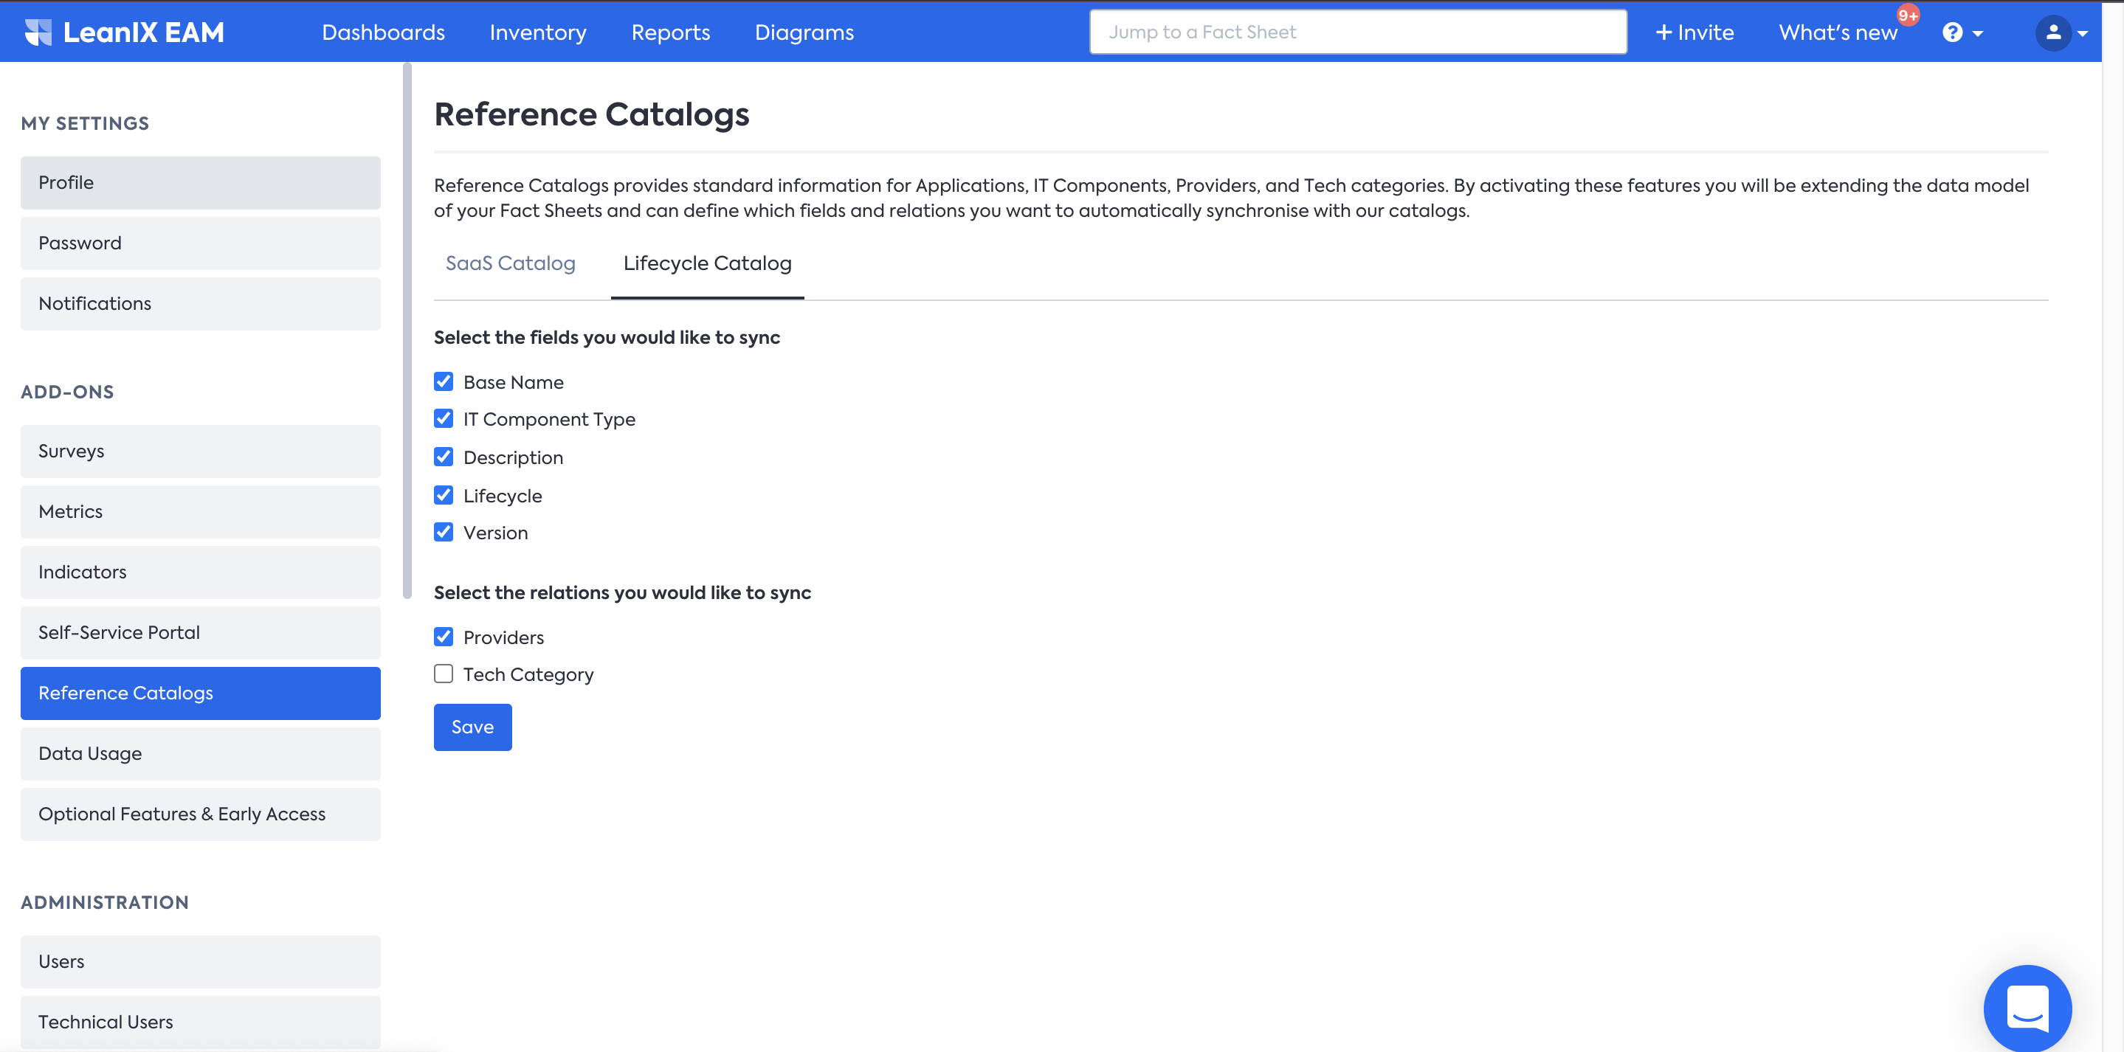Uncheck the IT Component Type checkbox
2124x1052 pixels.
point(443,418)
